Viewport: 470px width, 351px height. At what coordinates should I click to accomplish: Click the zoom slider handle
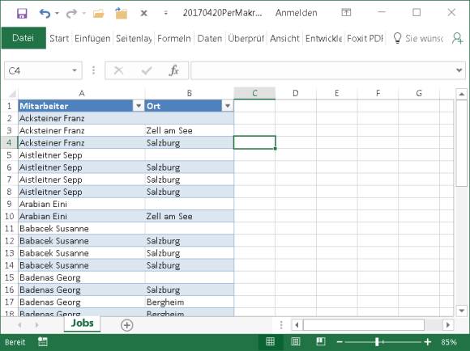pos(377,342)
